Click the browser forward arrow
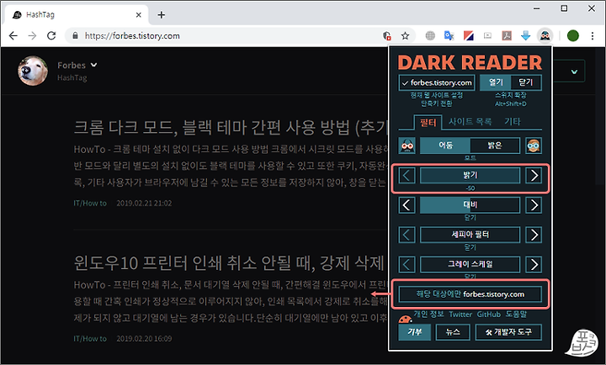This screenshot has height=365, width=606. (x=33, y=36)
